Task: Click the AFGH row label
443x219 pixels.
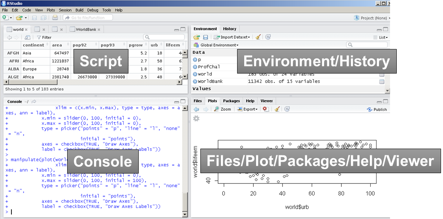Action: (13, 53)
